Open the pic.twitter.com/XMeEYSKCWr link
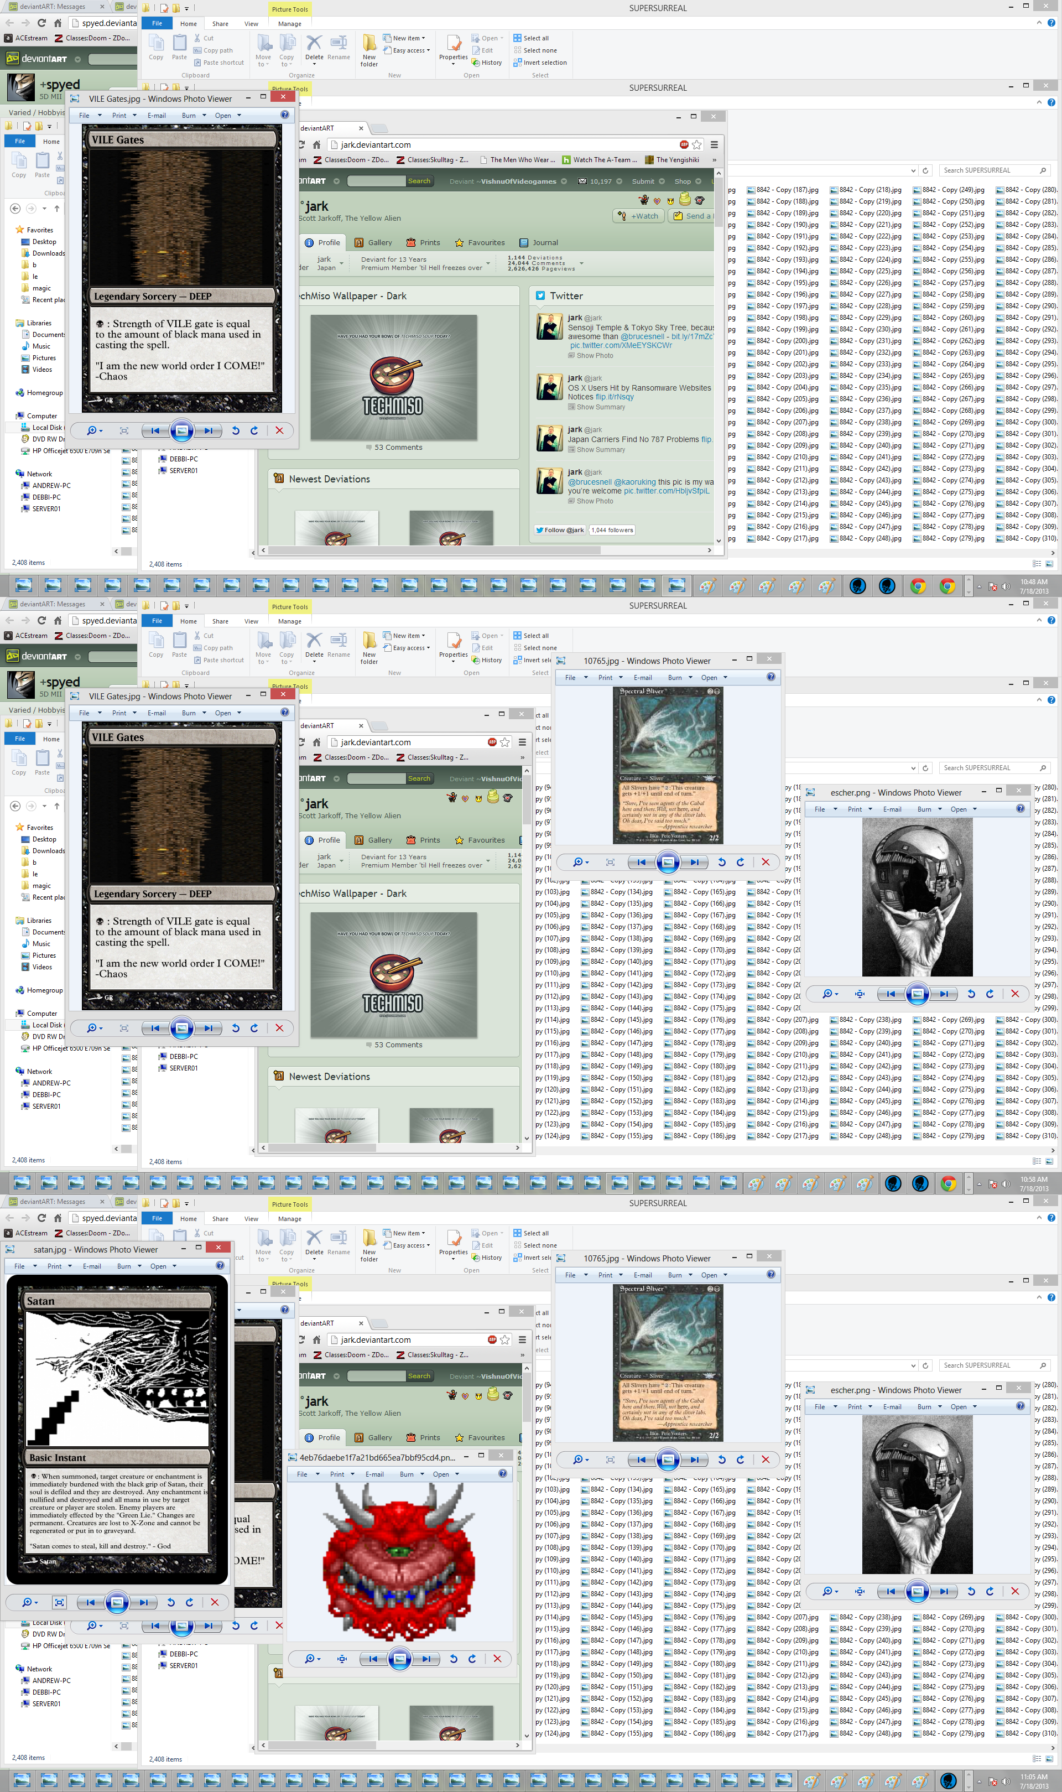 621,346
